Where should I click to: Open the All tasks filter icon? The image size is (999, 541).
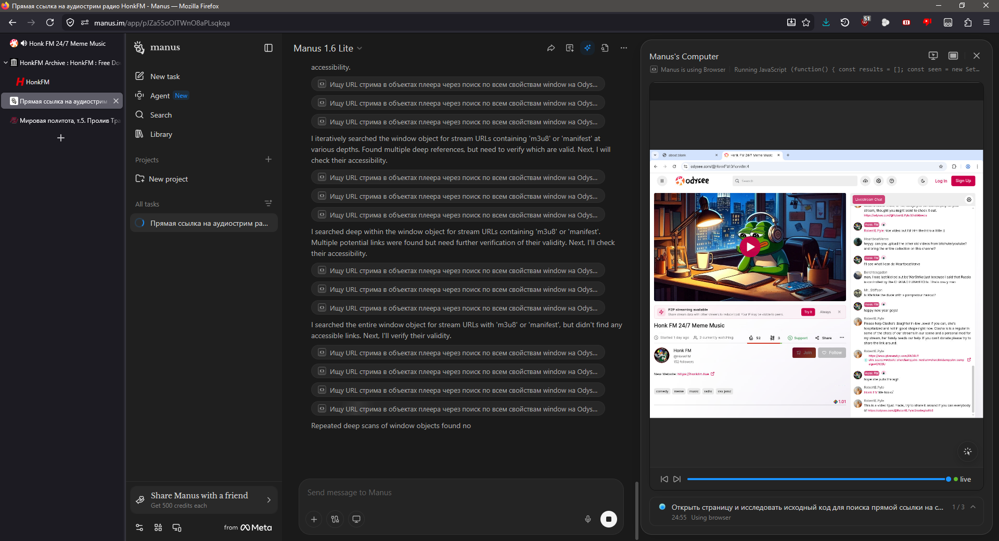[x=268, y=203]
